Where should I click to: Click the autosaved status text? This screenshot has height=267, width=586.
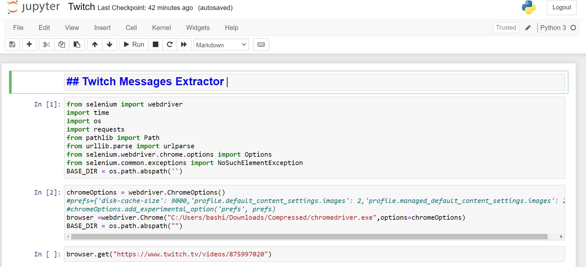tap(215, 8)
